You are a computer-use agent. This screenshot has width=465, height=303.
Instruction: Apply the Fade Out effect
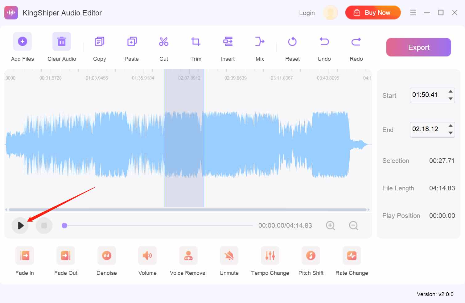(x=66, y=255)
